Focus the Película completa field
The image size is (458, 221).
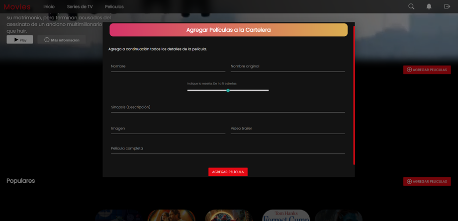[228, 149]
